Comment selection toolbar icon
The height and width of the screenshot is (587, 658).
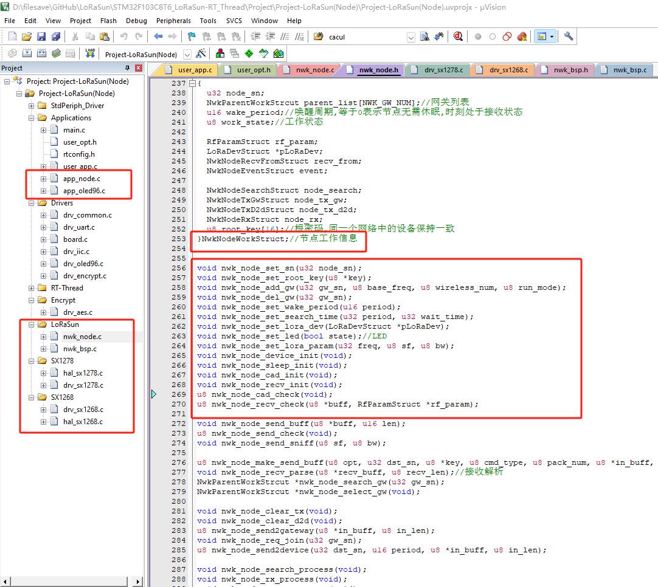[285, 36]
